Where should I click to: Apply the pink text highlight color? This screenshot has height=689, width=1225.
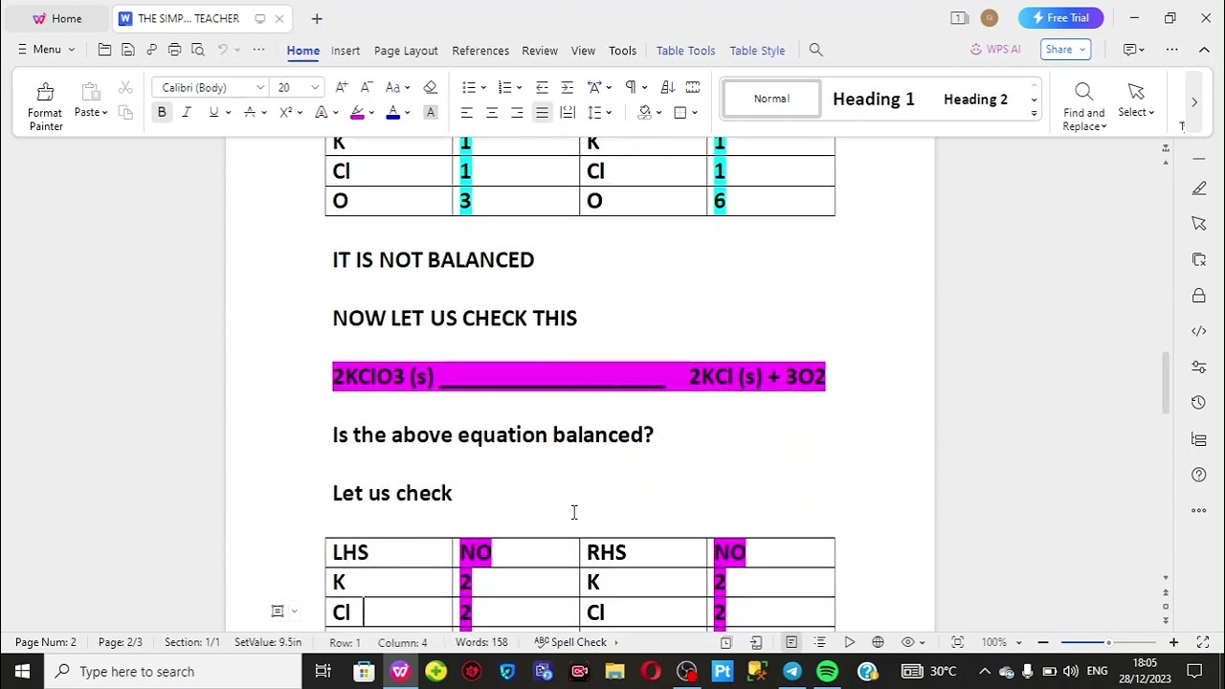click(x=357, y=112)
